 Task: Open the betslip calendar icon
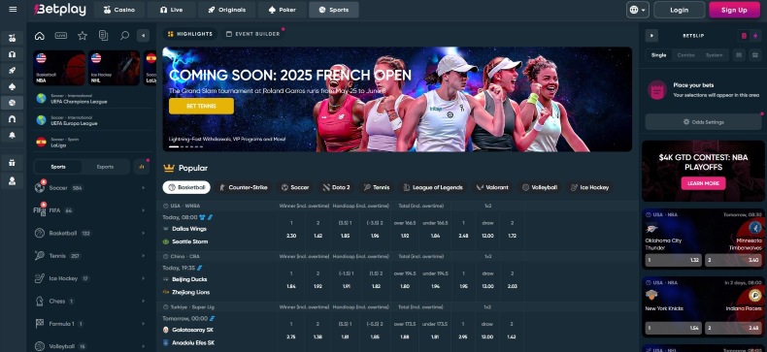[x=754, y=55]
